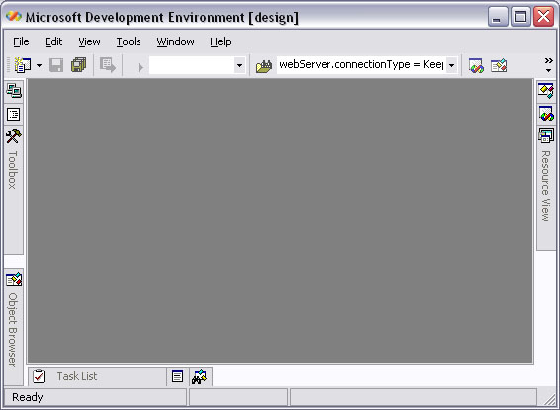
Task: Open the document outline side tab icon
Action: [x=14, y=114]
